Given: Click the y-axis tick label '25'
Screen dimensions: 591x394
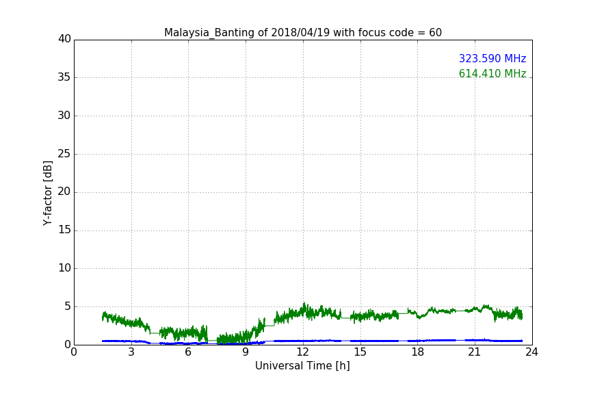Looking at the screenshot, I should pos(64,153).
